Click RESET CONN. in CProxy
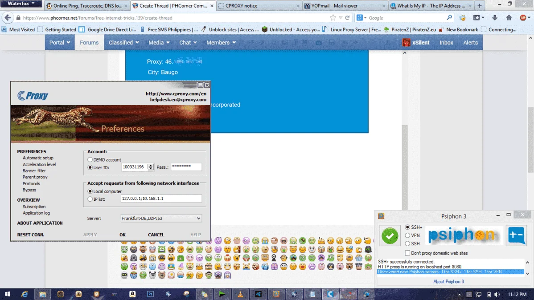534x300 pixels. (x=31, y=235)
